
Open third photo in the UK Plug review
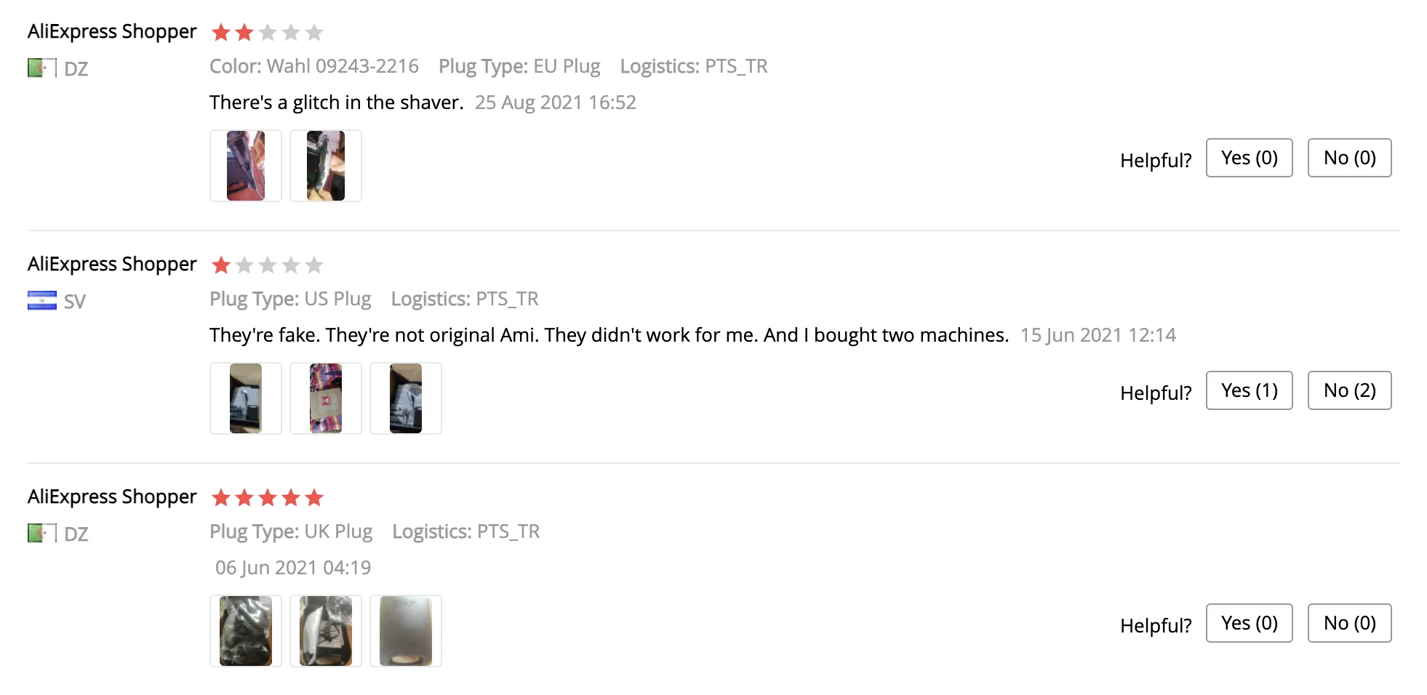[406, 631]
